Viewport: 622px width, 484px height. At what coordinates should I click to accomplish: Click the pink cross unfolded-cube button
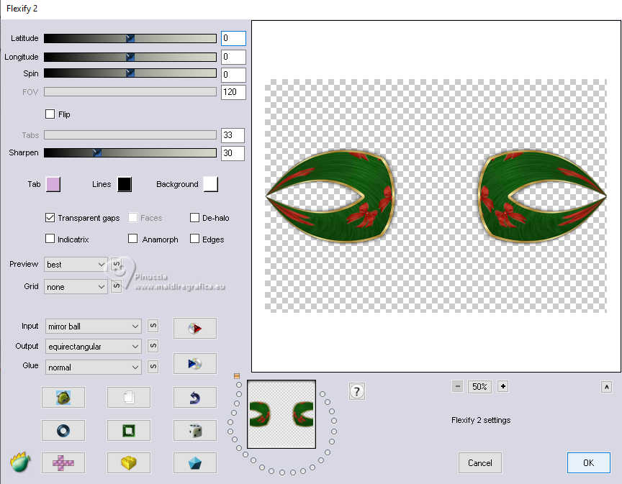[63, 463]
